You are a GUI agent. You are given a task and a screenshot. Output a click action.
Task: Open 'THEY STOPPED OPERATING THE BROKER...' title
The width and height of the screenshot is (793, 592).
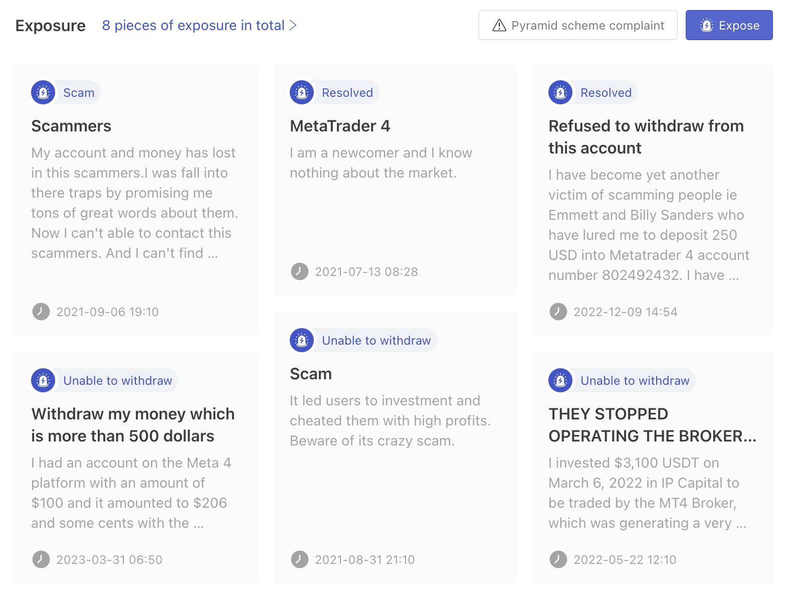[x=652, y=425]
